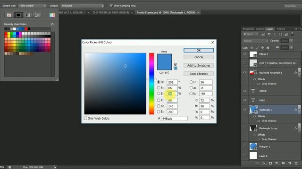Collapse effects on Rounded Rectangle 1 layer
This screenshot has height=169, width=302.
[x=299, y=73]
